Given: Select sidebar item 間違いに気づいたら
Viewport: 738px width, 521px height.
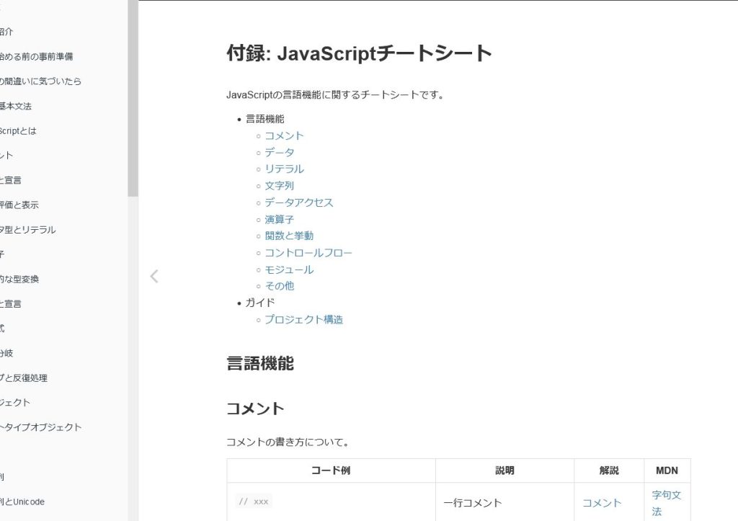Looking at the screenshot, I should (40, 81).
